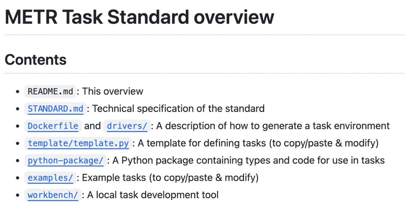Click the 'Contents' section heading
The width and height of the screenshot is (405, 212).
[35, 60]
